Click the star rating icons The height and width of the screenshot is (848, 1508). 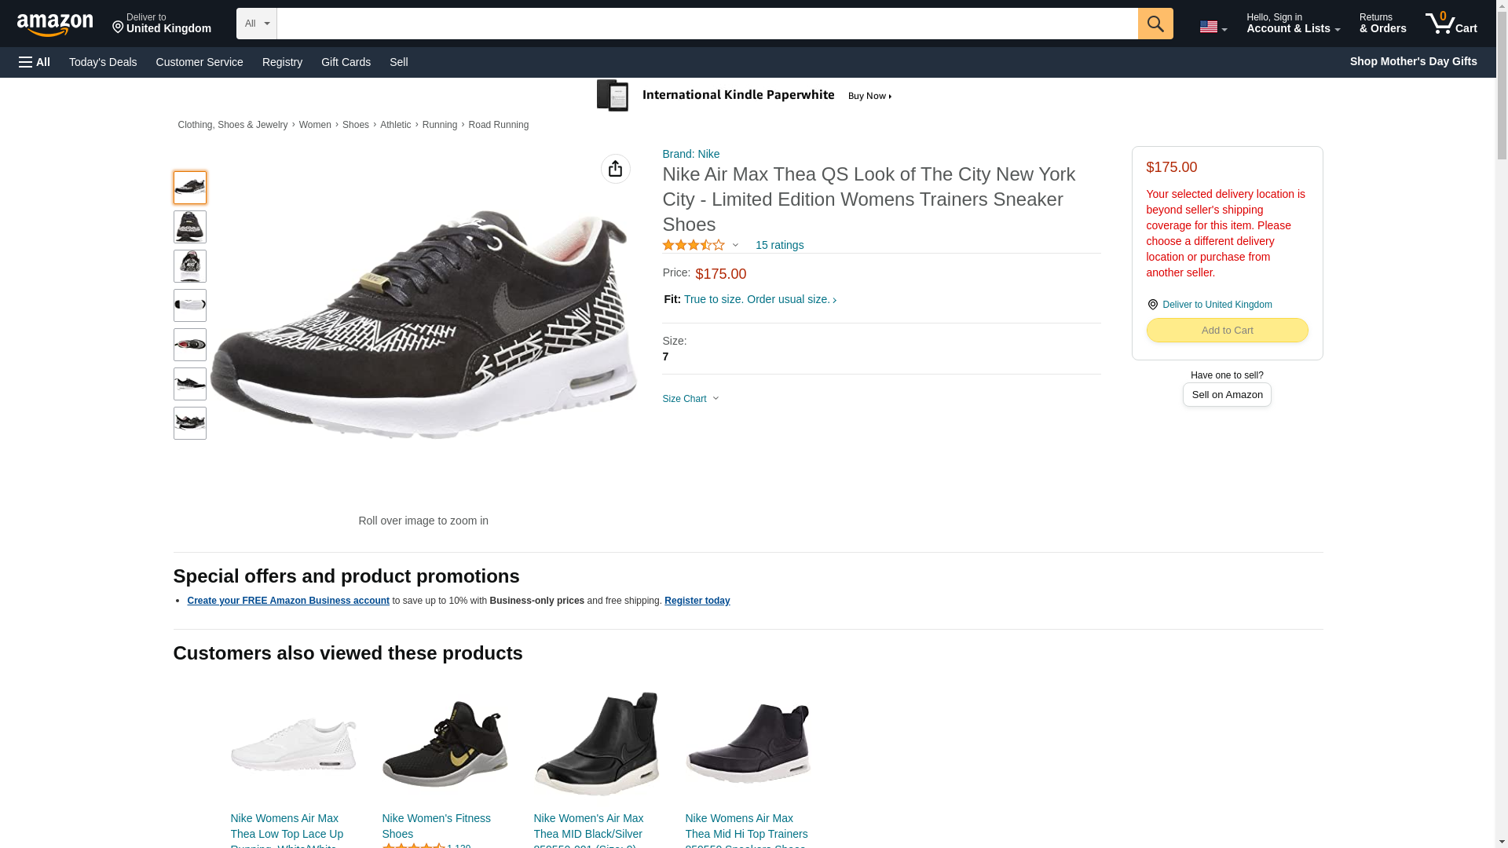pyautogui.click(x=694, y=245)
